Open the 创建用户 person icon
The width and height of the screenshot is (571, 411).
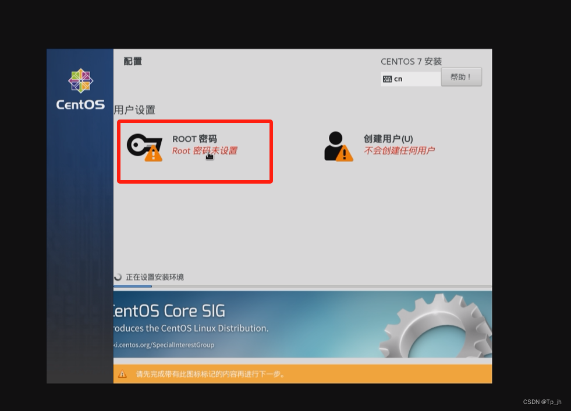(338, 146)
